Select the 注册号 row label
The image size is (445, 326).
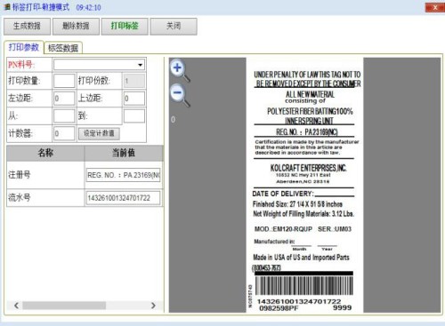[20, 175]
